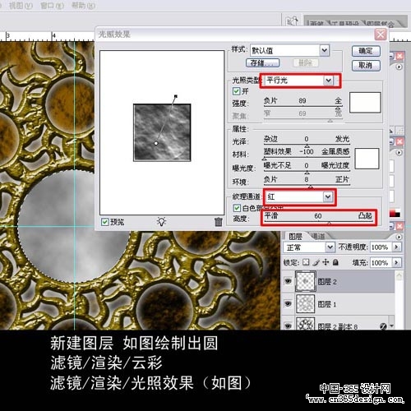This screenshot has height=411, width=411.
Task: Click the 确定 OK button
Action: [x=366, y=51]
